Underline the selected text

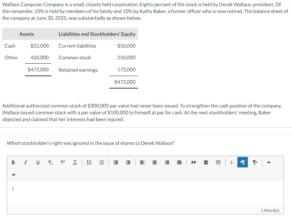click(38, 162)
